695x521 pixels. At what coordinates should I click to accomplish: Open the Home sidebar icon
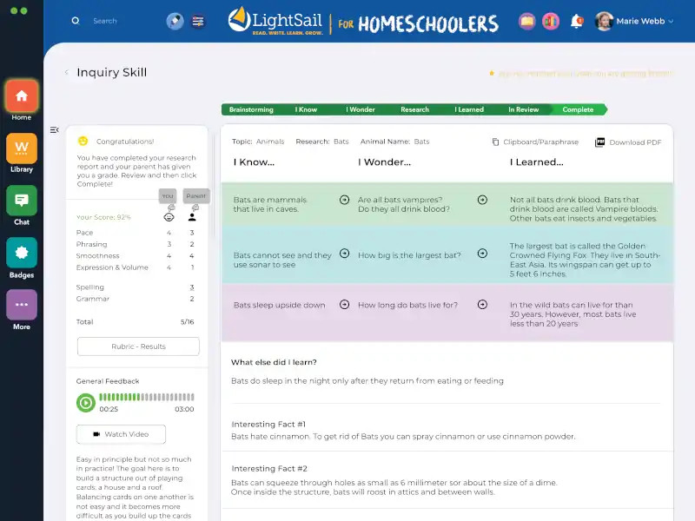[22, 96]
